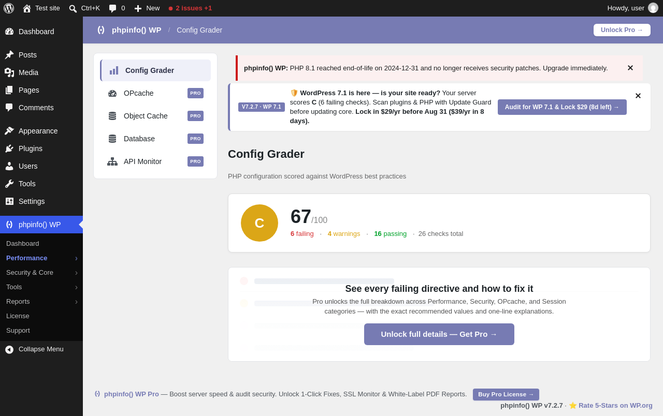Click the Appearance brush icon

tap(9, 131)
